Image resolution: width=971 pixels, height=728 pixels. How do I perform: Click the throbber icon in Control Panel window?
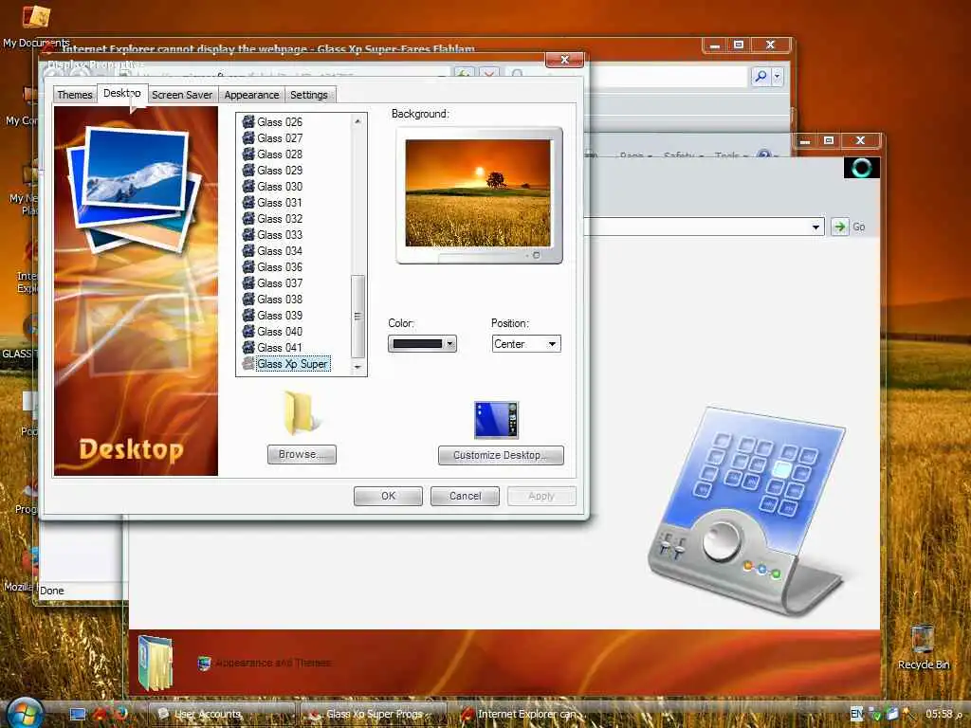(861, 168)
